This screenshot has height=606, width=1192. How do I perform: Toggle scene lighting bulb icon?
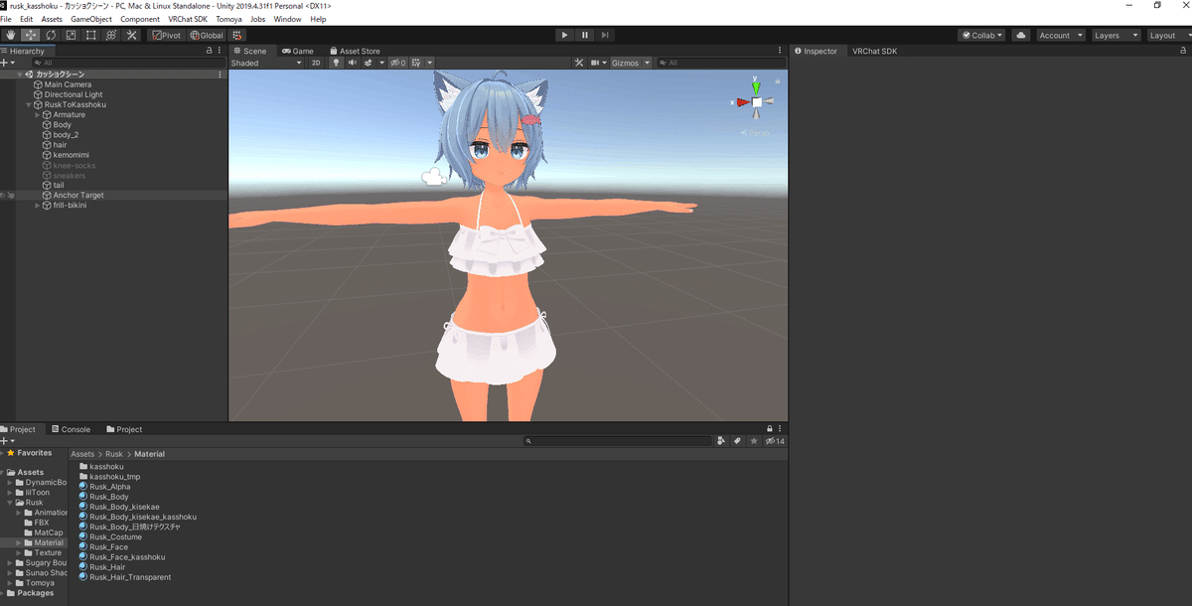tap(336, 63)
